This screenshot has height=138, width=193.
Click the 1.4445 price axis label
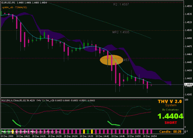tap(188, 63)
